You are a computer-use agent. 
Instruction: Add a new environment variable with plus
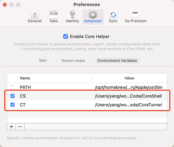coord(11,127)
